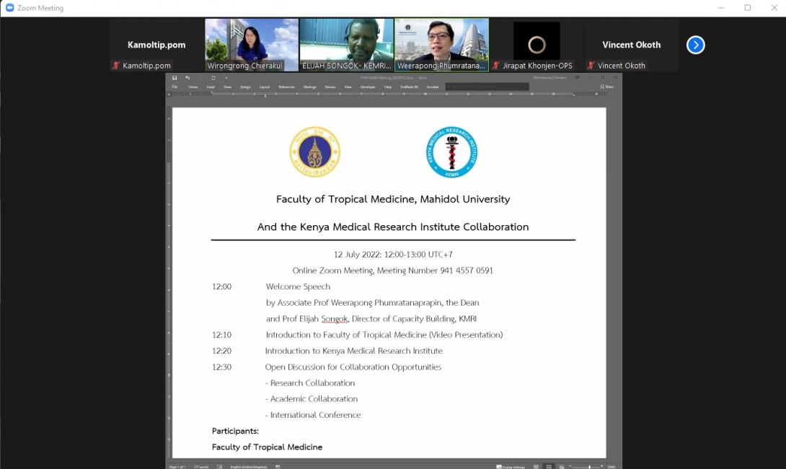Open the Help ribbon tab
This screenshot has width=786, height=469.
tap(388, 87)
